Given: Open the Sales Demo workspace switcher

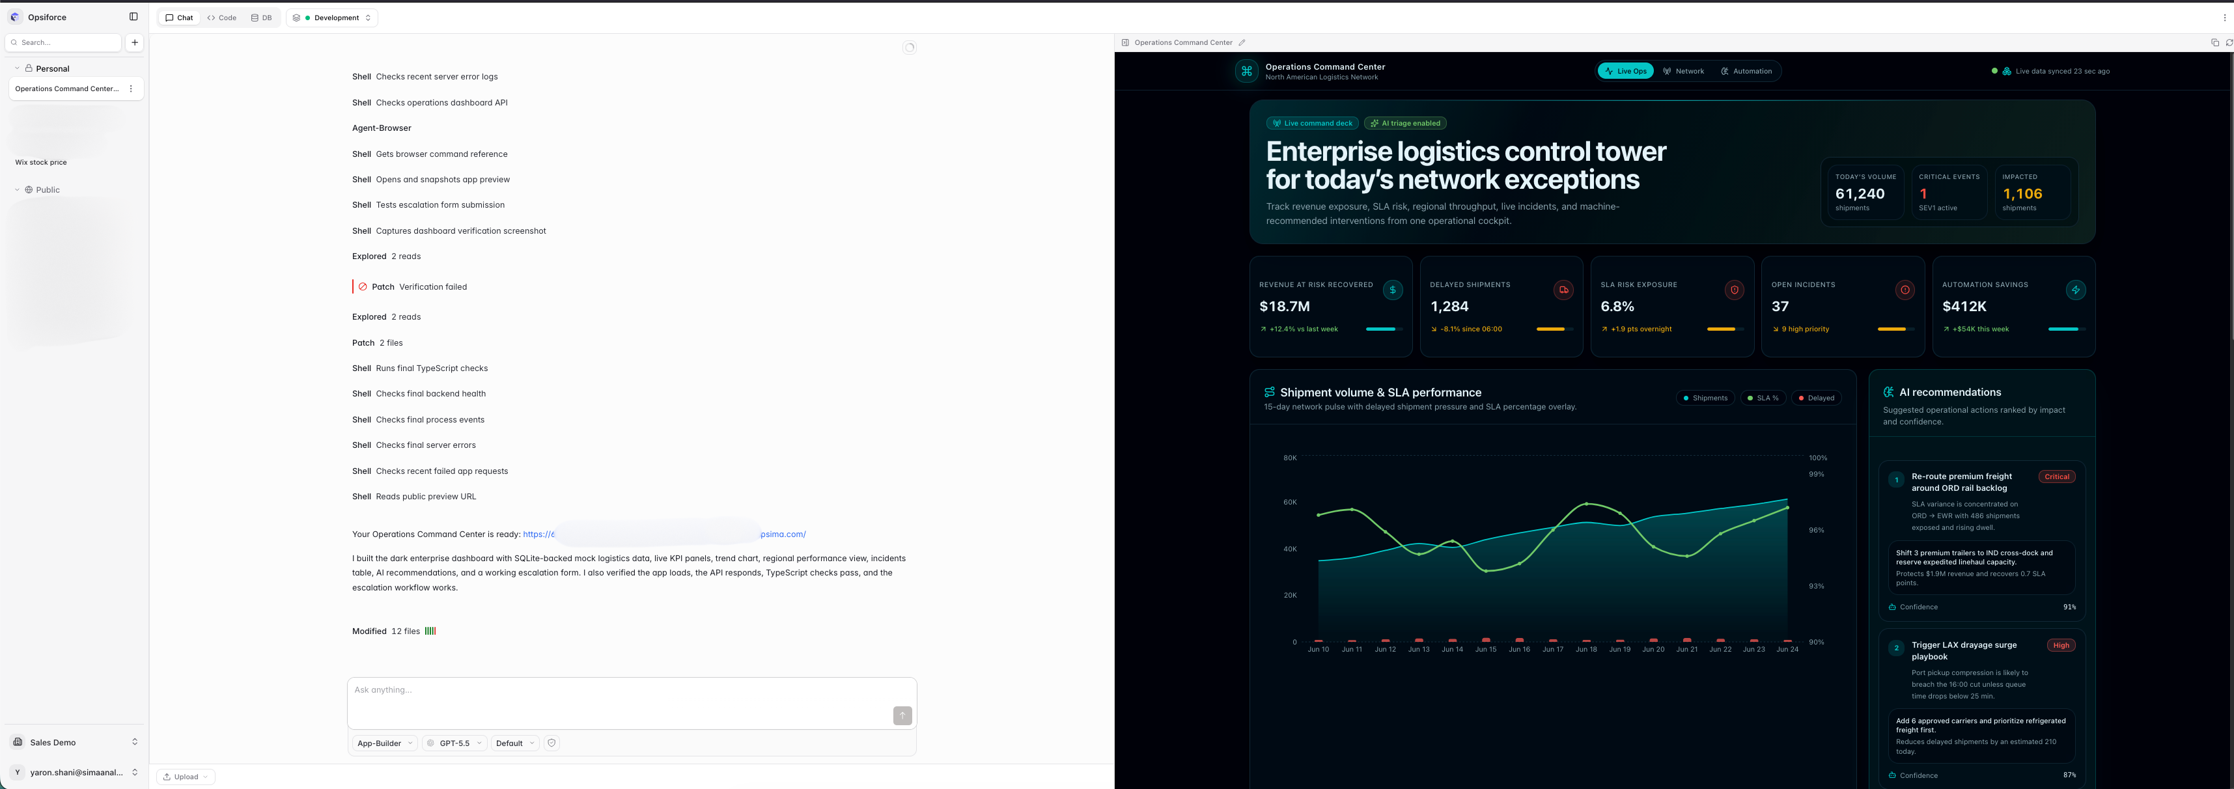Looking at the screenshot, I should click(75, 742).
